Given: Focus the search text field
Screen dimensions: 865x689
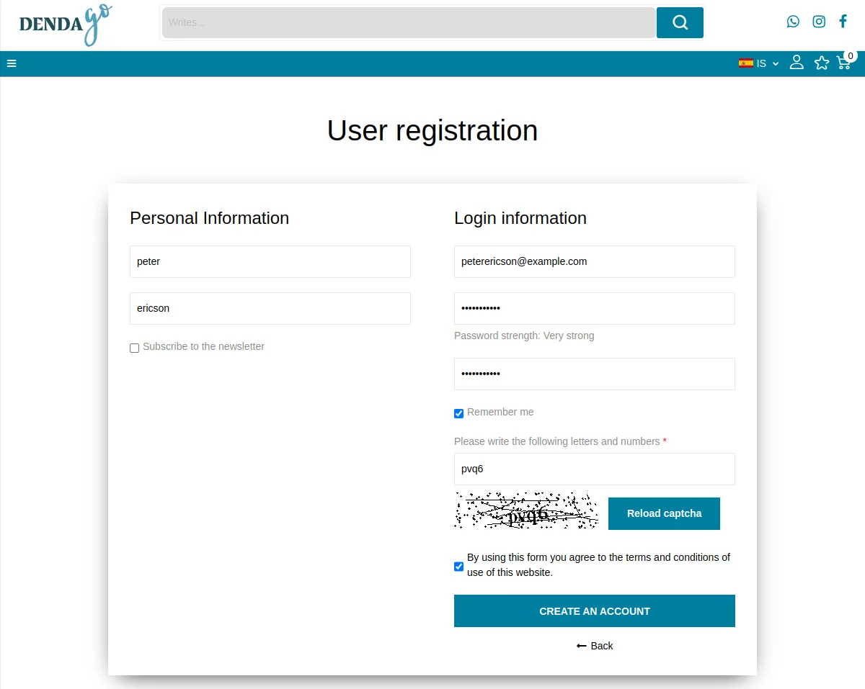Looking at the screenshot, I should (x=409, y=22).
